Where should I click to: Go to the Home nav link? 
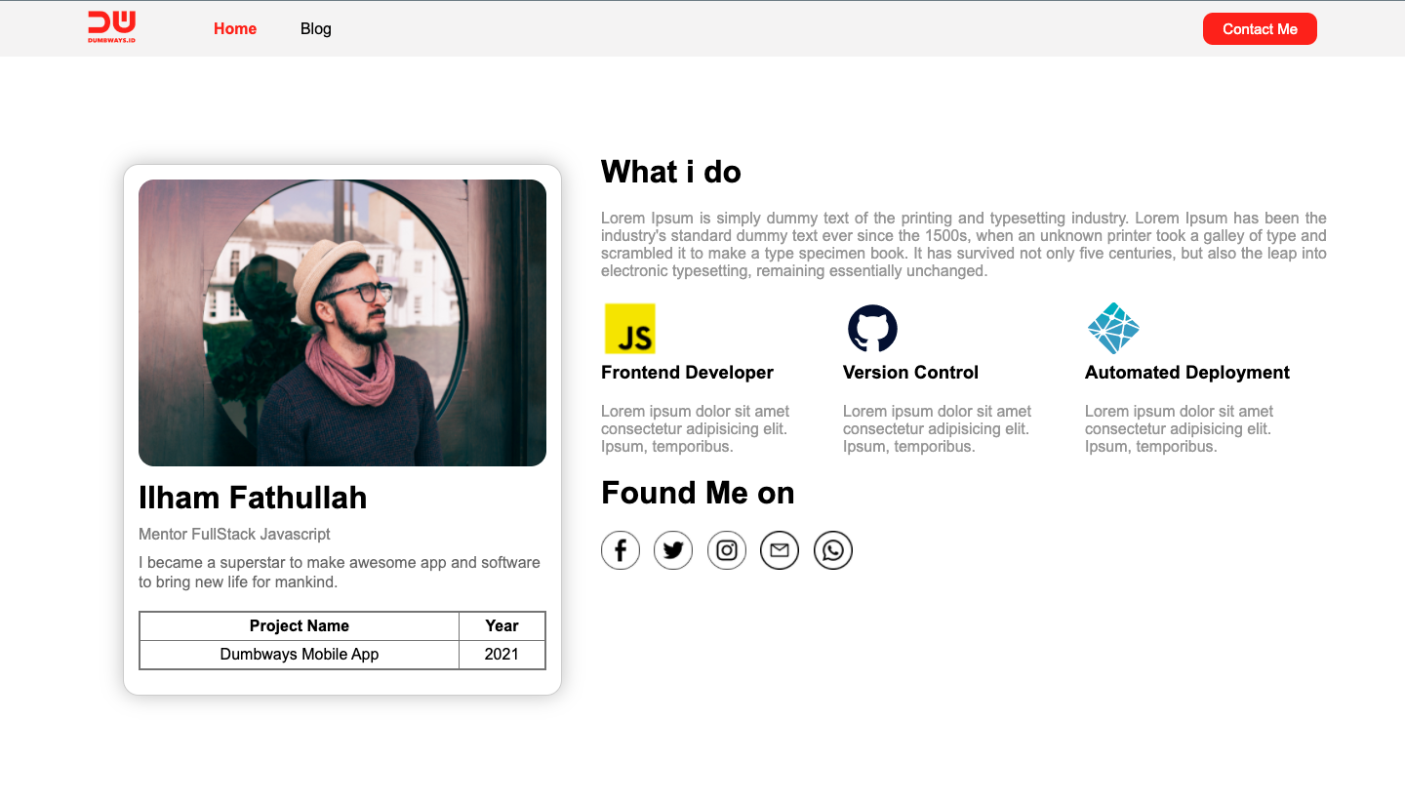(x=235, y=28)
